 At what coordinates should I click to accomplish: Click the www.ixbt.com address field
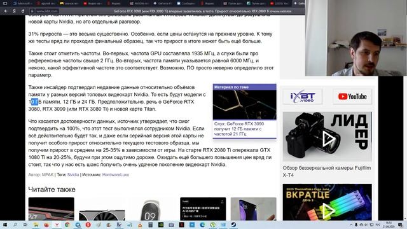(46, 11)
